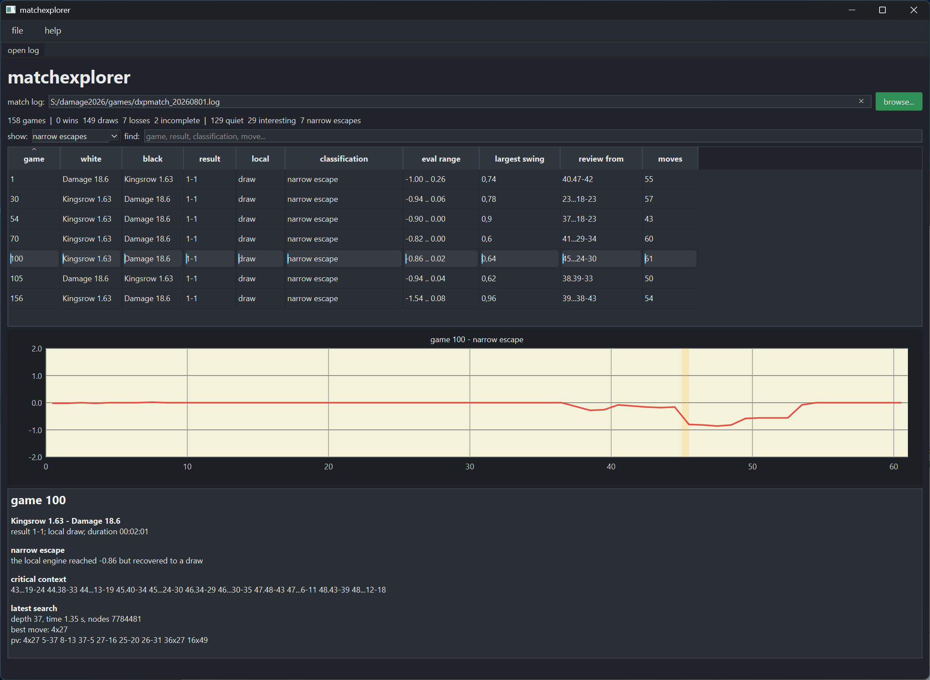Image resolution: width=930 pixels, height=680 pixels.
Task: Click the highlighted move 45 marker in the chart
Action: point(685,403)
